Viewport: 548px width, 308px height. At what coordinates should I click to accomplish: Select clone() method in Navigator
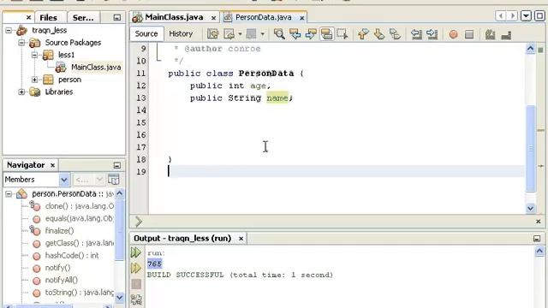pos(79,206)
